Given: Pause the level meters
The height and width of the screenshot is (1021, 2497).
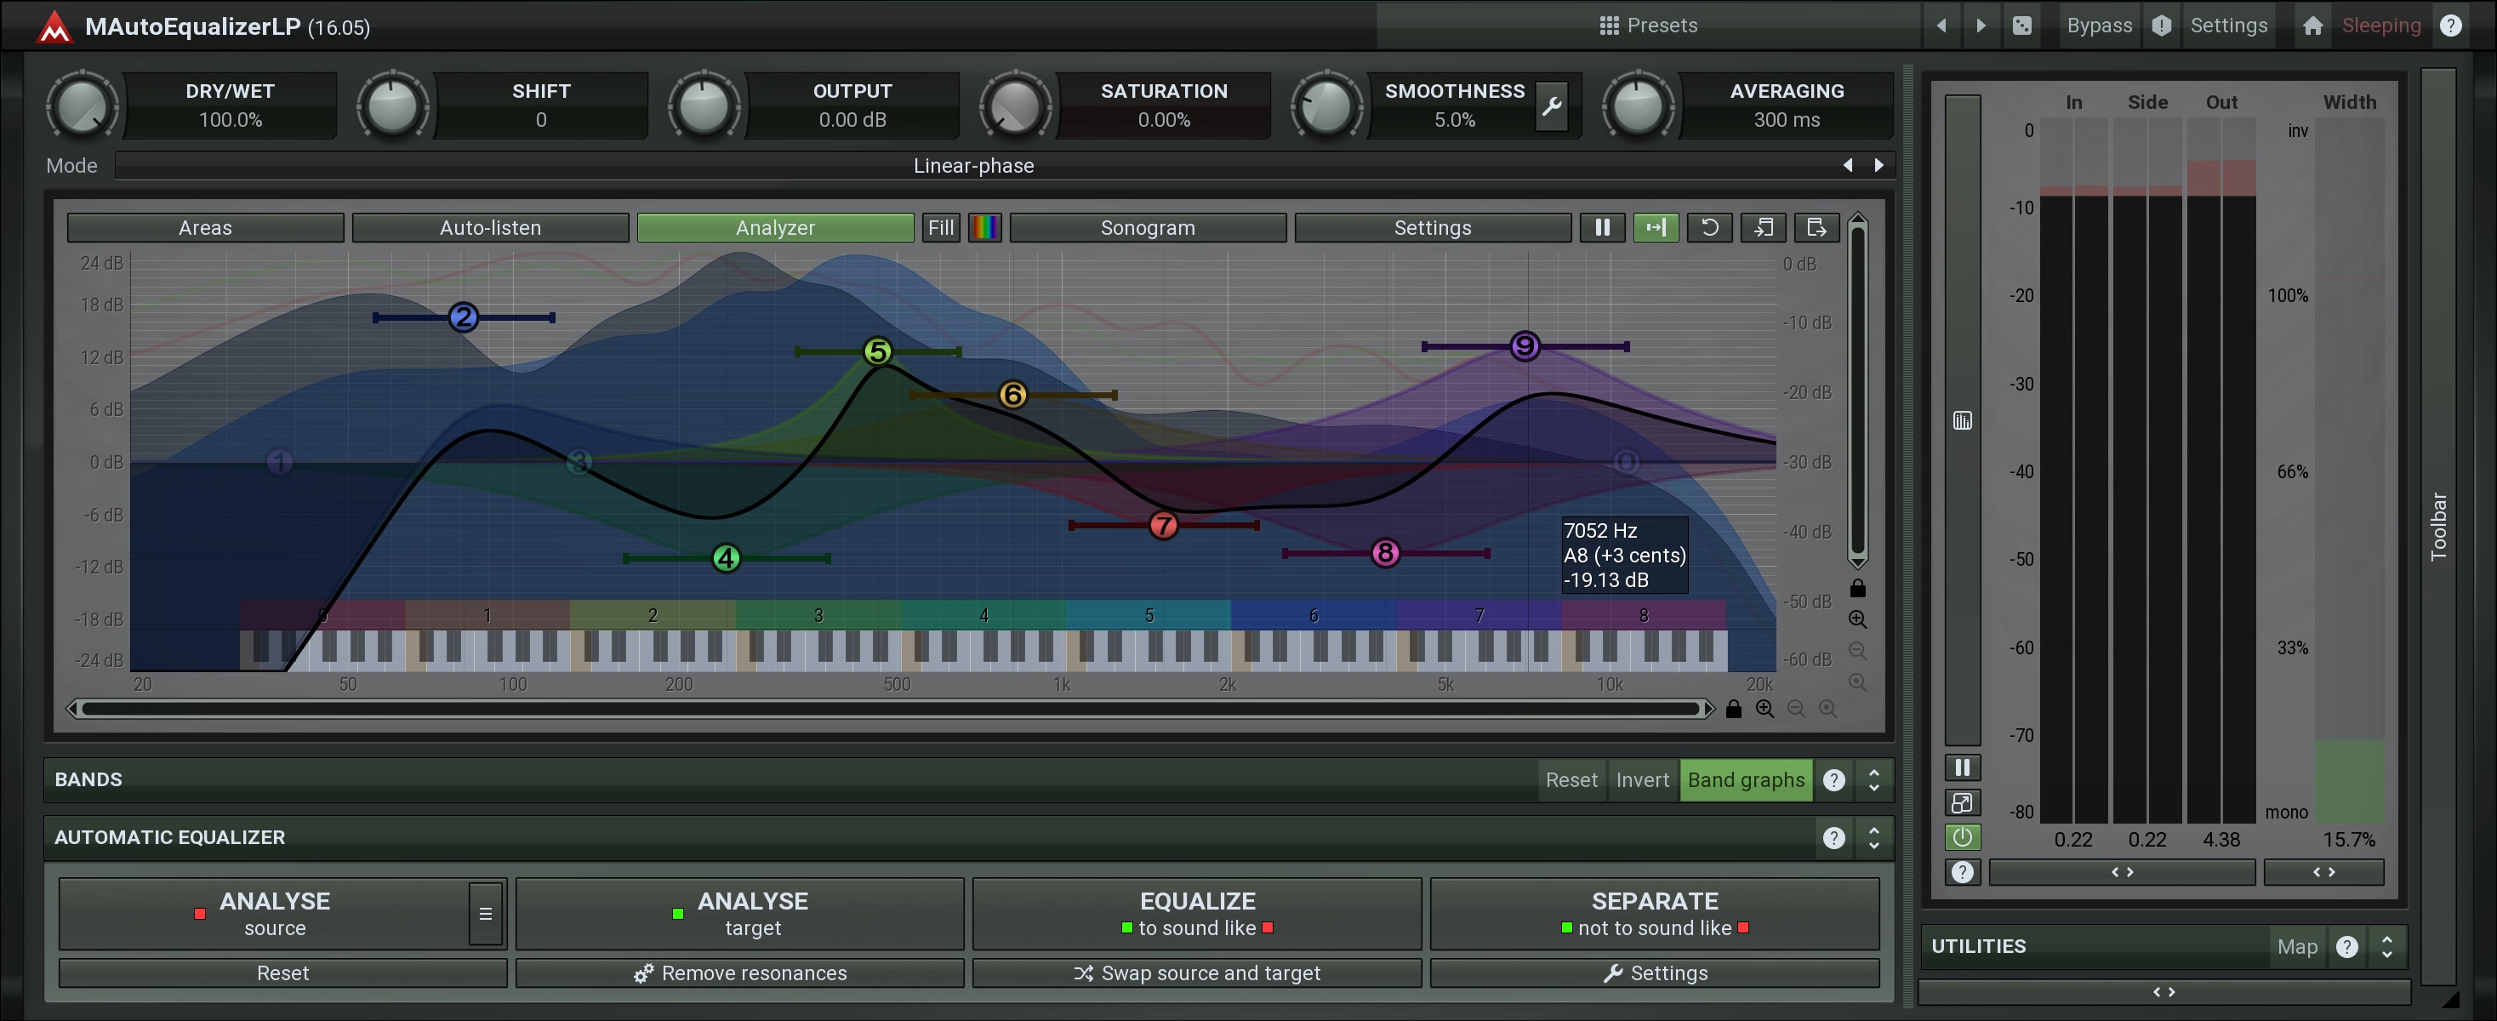Looking at the screenshot, I should (1962, 768).
